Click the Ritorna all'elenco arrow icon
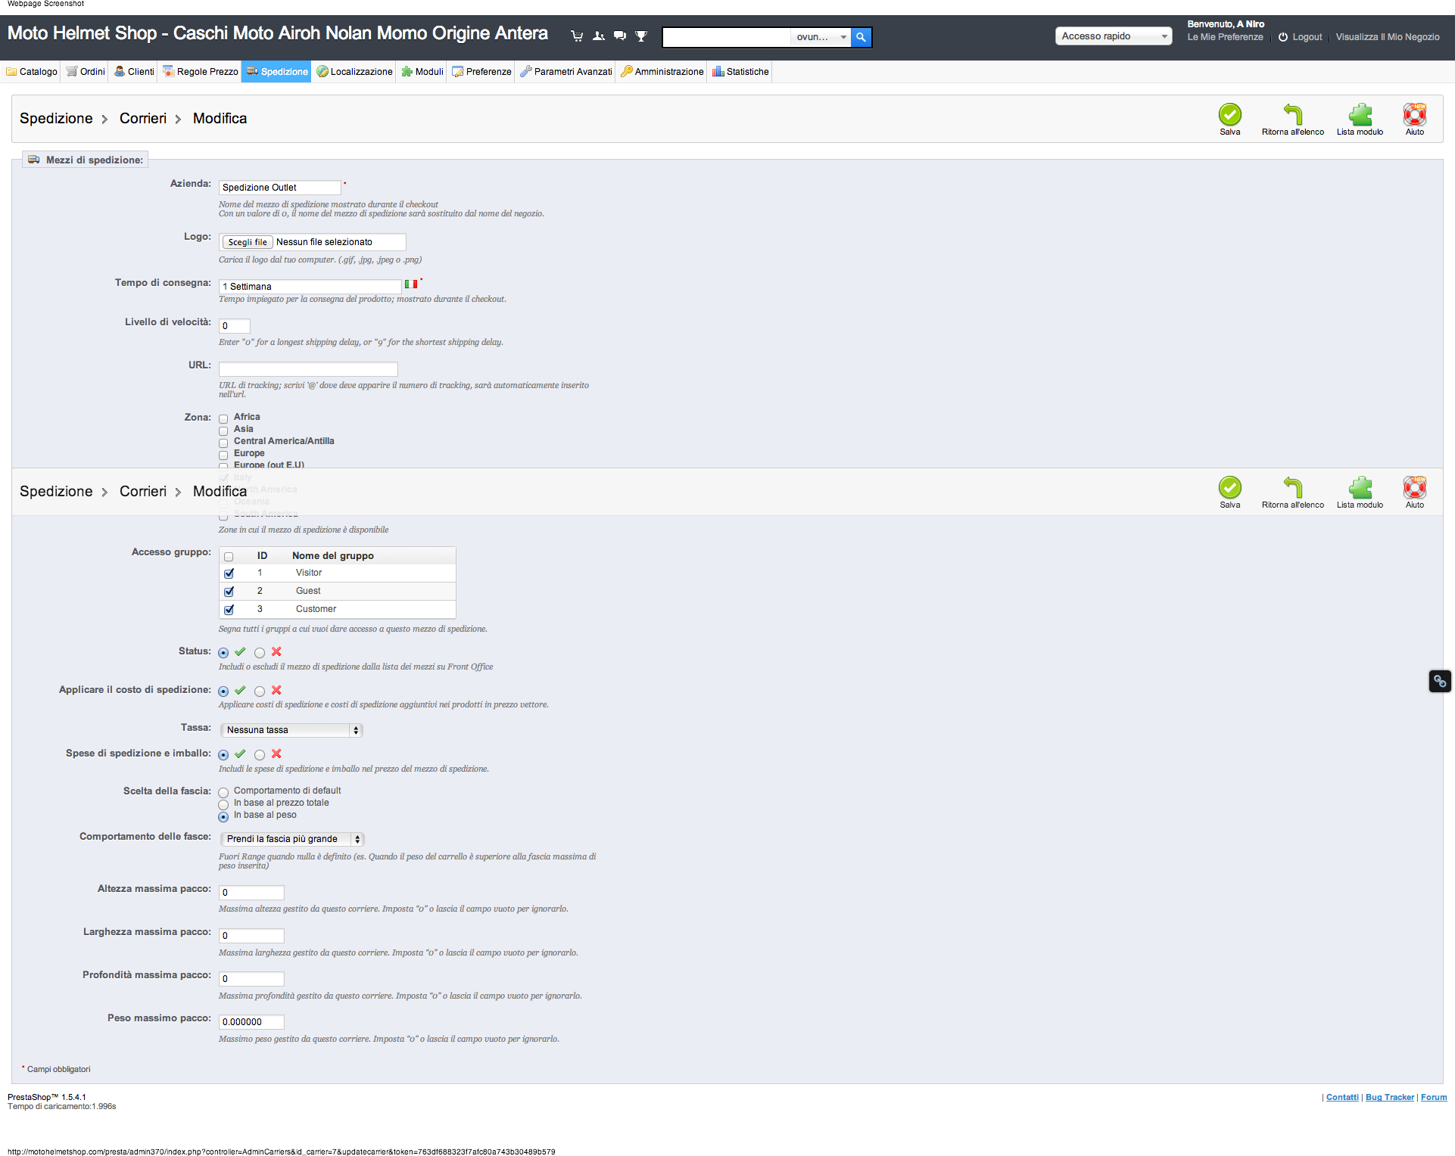1455x1156 pixels. (x=1292, y=114)
